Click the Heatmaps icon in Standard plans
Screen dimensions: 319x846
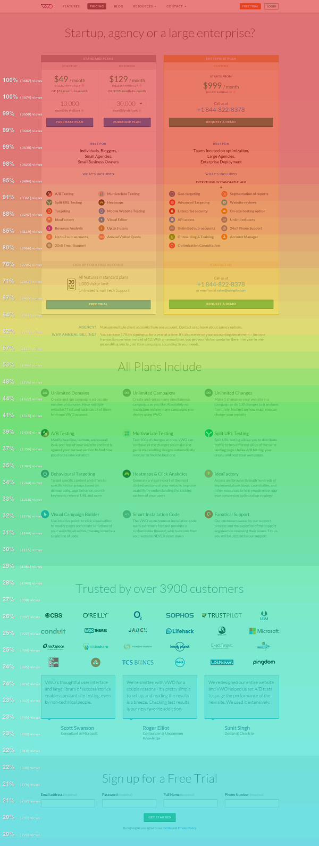(102, 202)
